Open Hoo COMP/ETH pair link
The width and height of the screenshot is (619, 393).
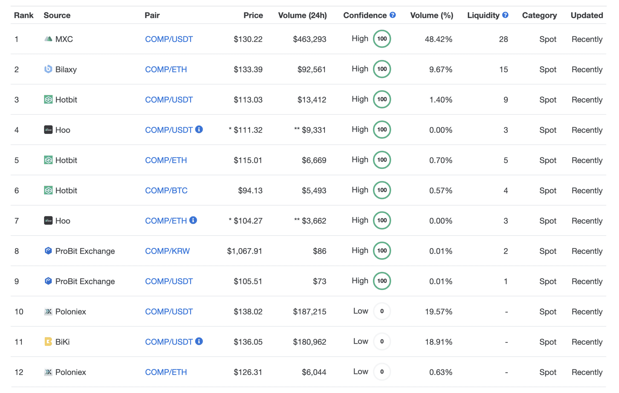(x=166, y=221)
